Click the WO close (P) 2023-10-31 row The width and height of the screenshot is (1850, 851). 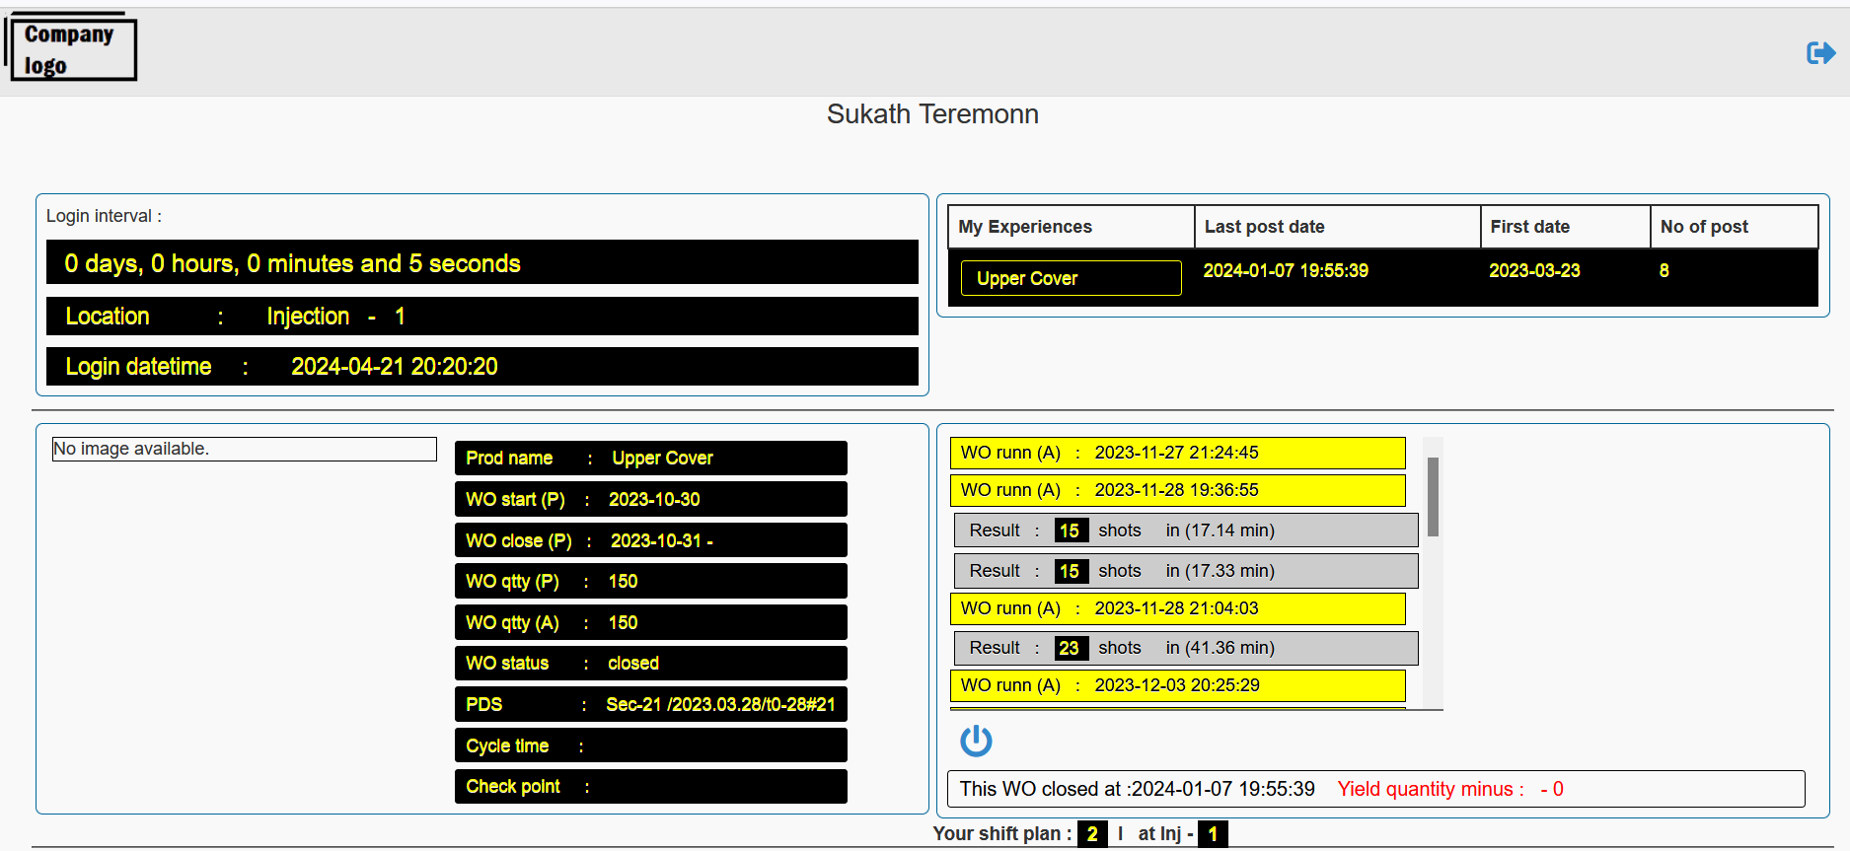point(651,540)
